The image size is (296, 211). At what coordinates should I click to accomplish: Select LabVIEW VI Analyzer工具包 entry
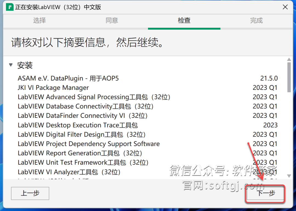tap(69, 172)
